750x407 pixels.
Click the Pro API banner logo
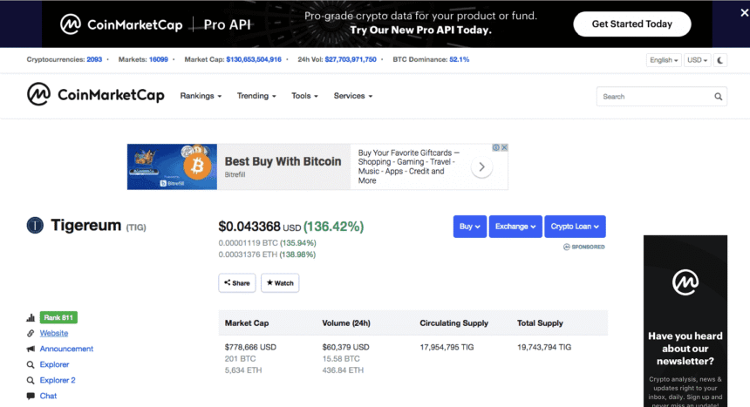(155, 24)
